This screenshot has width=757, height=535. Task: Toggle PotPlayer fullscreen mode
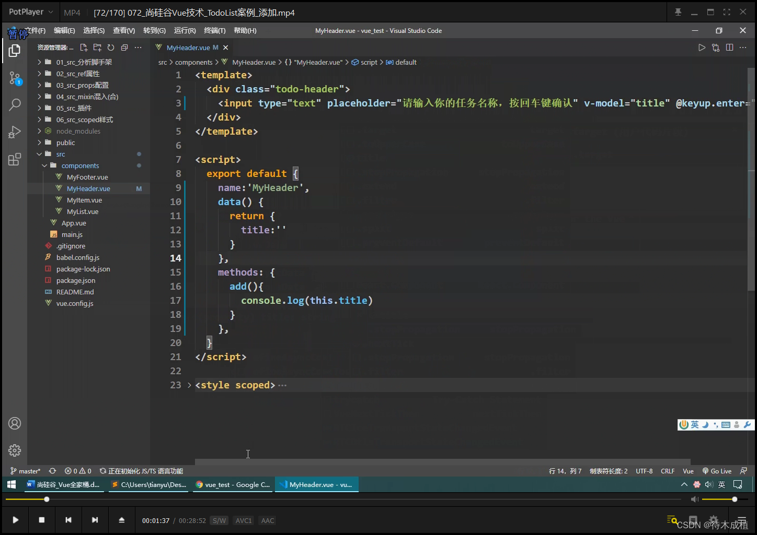pos(727,12)
